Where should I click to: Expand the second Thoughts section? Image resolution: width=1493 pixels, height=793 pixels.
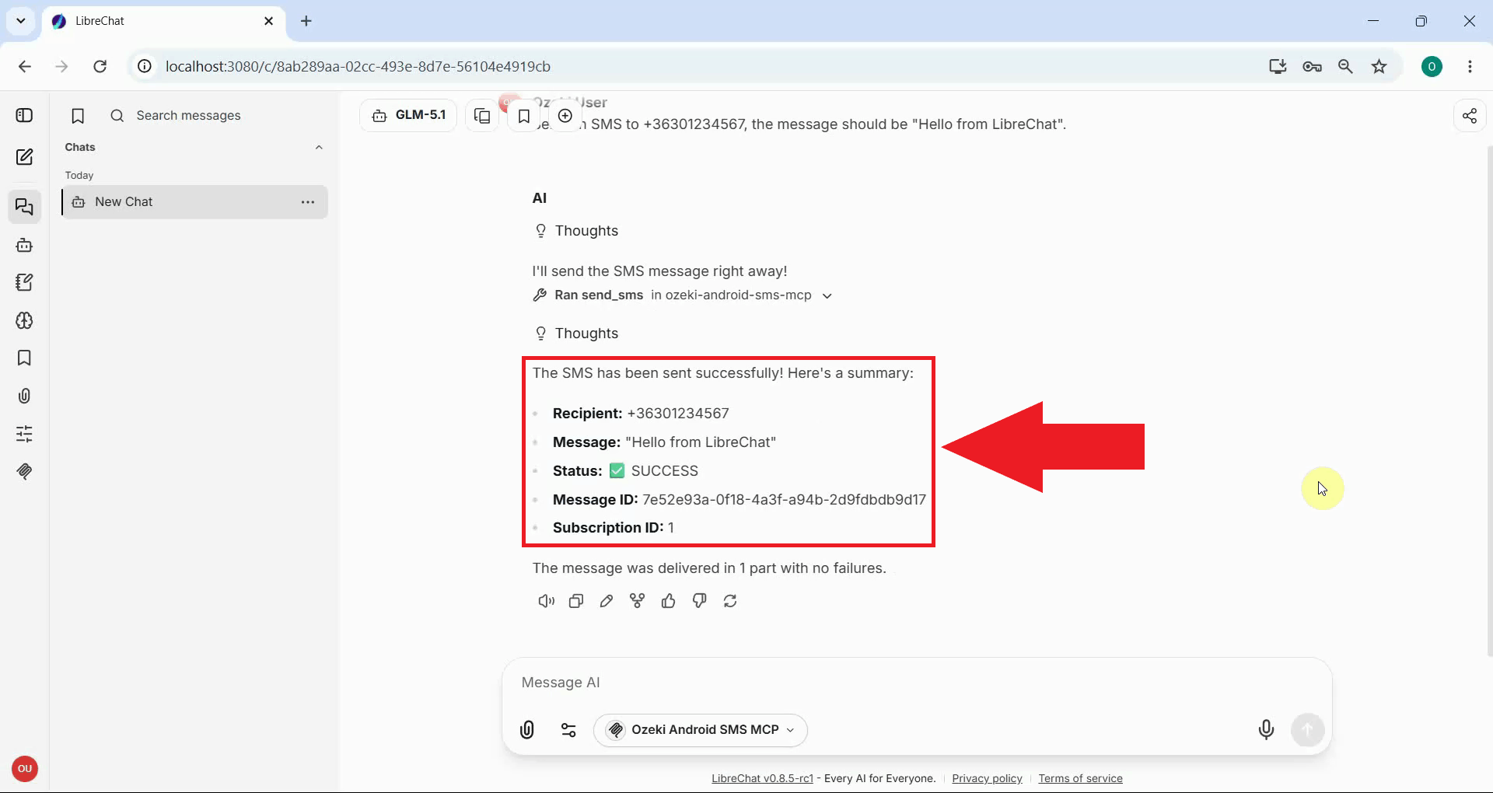click(576, 334)
